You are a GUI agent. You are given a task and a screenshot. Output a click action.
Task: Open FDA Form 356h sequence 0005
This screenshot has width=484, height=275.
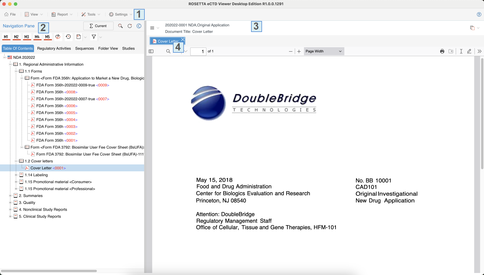(x=57, y=113)
